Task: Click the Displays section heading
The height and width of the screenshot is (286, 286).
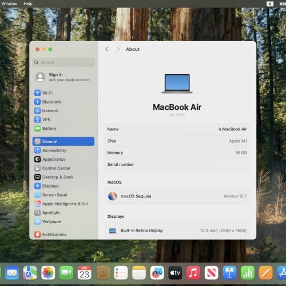Action: (116, 216)
